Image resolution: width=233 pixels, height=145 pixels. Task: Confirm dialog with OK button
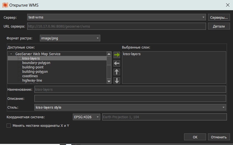[195, 137]
